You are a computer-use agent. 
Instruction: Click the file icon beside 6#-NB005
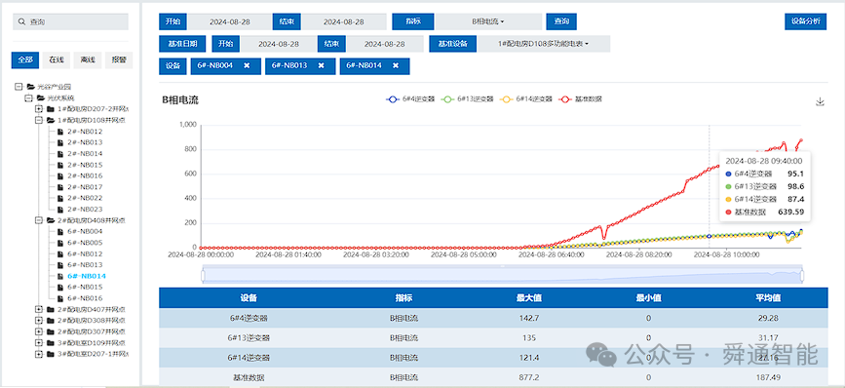[x=60, y=243]
